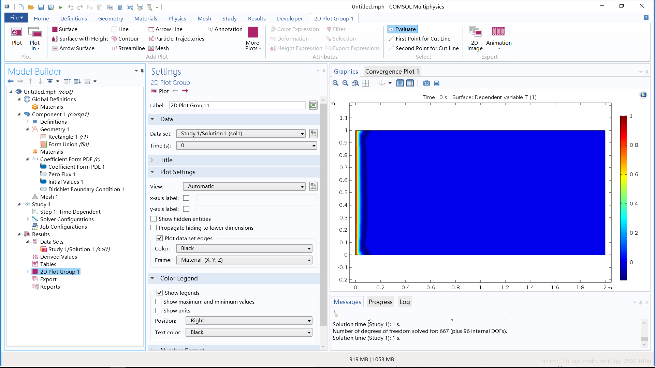The height and width of the screenshot is (368, 655).
Task: Switch to the Results ribbon tab
Action: 257,18
